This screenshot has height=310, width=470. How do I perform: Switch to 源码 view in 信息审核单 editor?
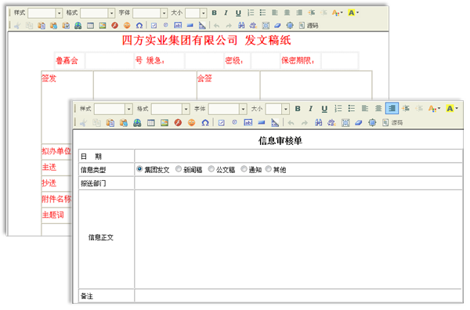click(392, 123)
